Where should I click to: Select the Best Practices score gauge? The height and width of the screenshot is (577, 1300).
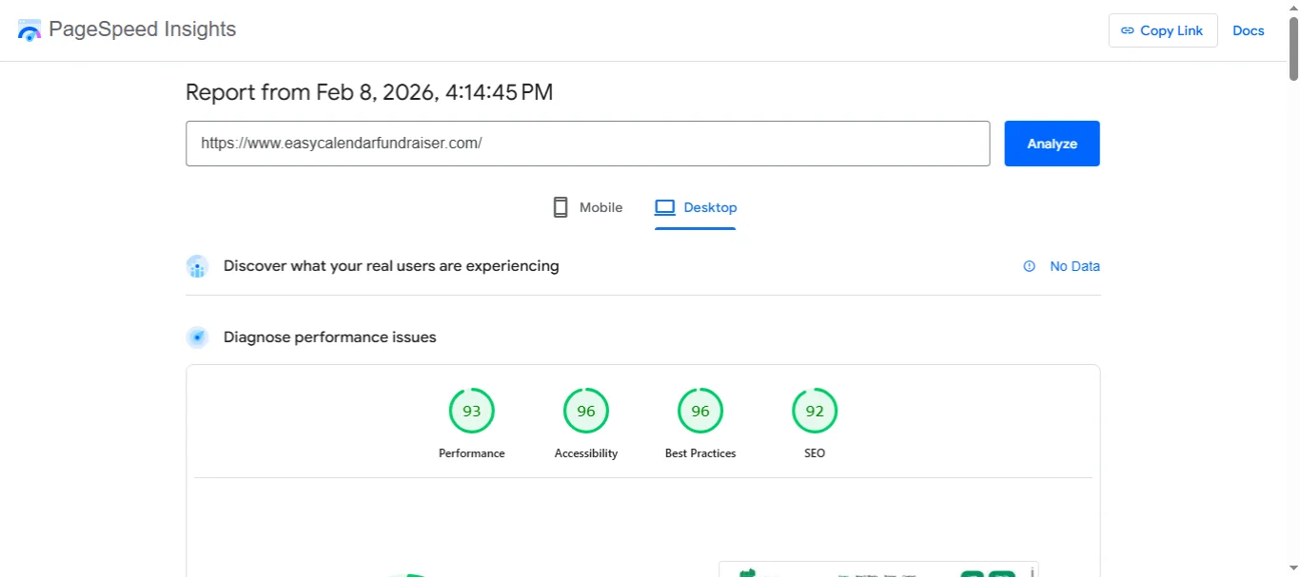point(699,411)
